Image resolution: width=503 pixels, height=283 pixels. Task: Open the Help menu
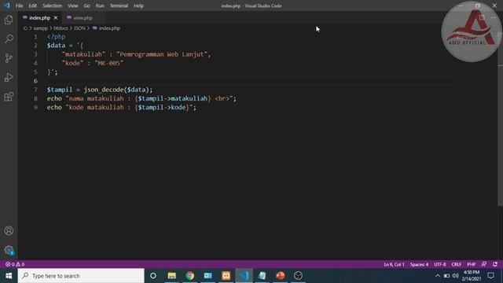click(138, 6)
